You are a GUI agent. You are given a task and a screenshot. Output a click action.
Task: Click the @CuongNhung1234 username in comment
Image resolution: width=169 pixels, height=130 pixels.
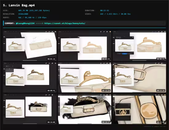coord(25,23)
